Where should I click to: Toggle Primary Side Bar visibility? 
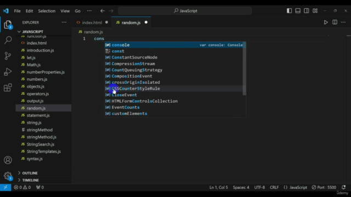point(289,11)
